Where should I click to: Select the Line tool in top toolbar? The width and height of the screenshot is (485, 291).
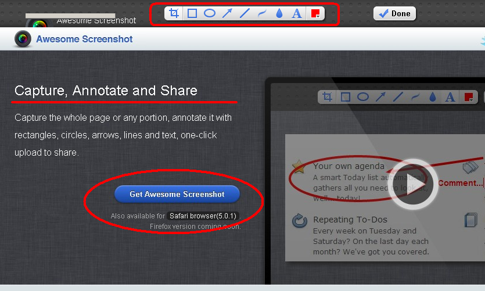tap(245, 13)
